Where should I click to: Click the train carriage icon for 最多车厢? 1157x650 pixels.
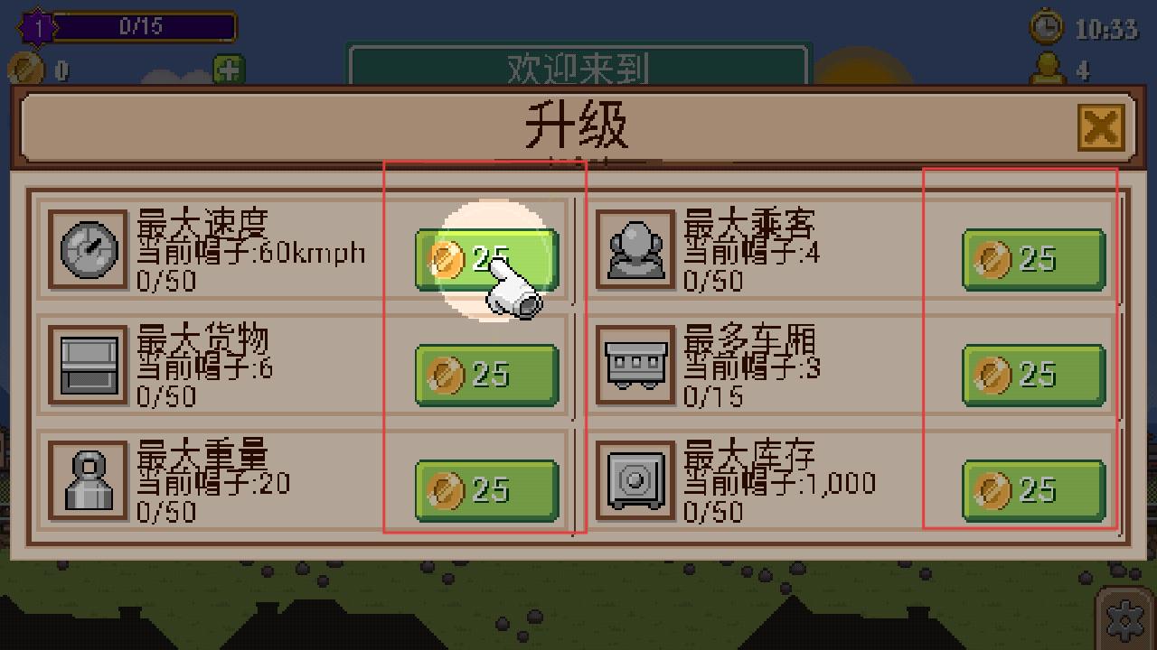pyautogui.click(x=635, y=365)
